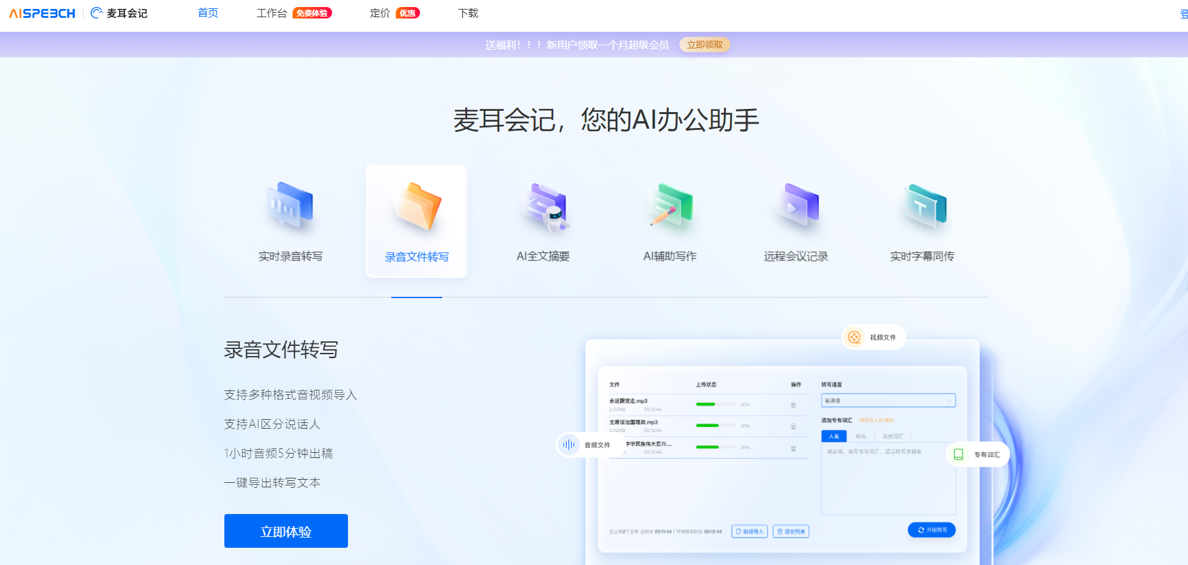Click the 麦耳会记 brand logo
1188x565 pixels.
tap(119, 13)
